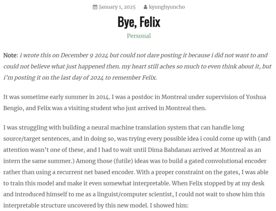The width and height of the screenshot is (276, 211).
Task: Click the word "Bengio" starting a line
Action: 13,108
